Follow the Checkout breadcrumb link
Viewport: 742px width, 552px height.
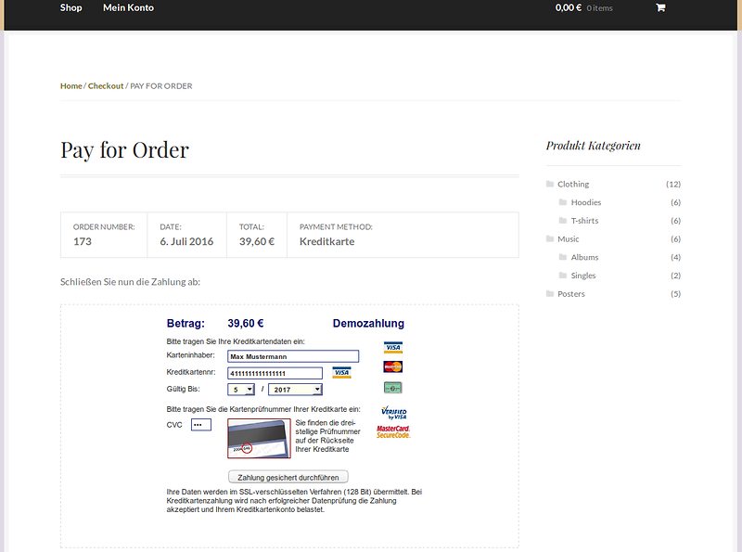pyautogui.click(x=106, y=86)
